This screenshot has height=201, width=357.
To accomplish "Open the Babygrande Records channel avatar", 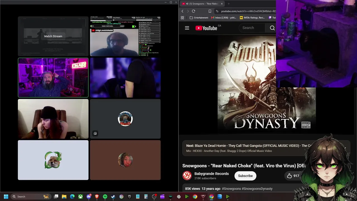I will click(x=187, y=176).
